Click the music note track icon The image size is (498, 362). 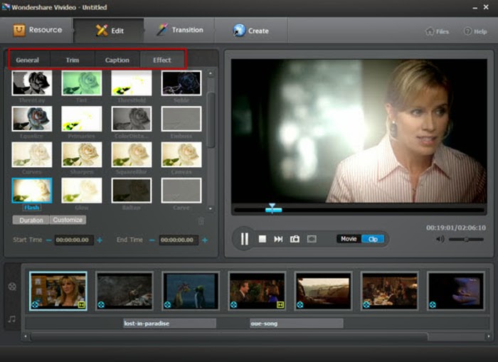coord(12,319)
